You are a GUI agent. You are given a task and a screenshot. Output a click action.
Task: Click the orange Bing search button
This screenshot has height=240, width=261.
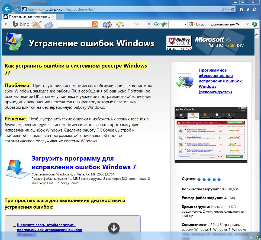click(95, 24)
